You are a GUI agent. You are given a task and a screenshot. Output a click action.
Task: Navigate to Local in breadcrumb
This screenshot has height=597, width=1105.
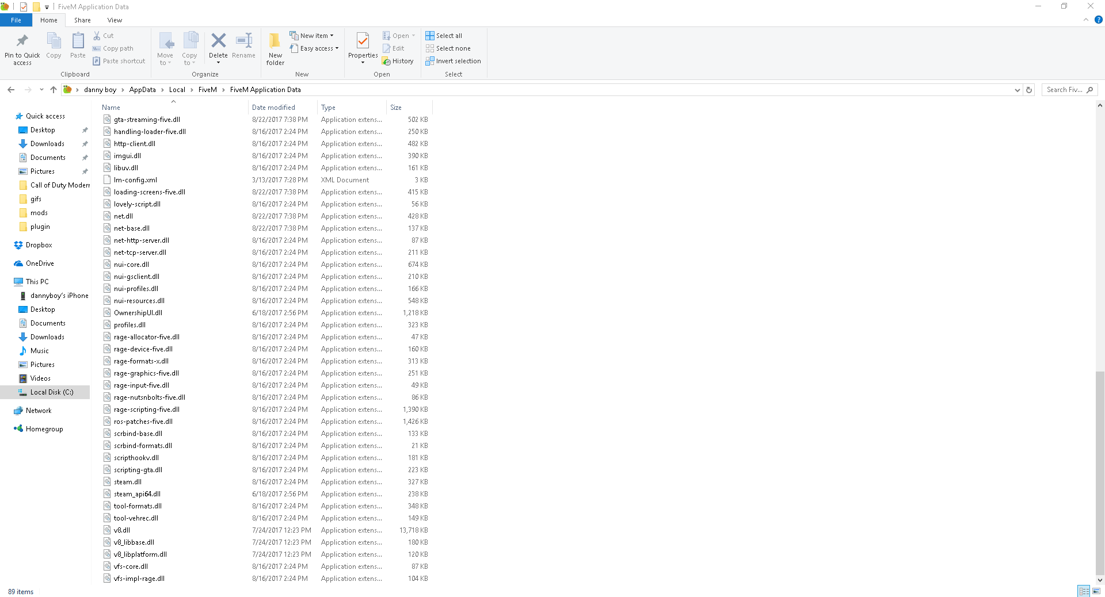tap(177, 90)
